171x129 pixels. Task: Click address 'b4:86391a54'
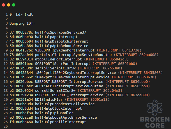click(21, 100)
